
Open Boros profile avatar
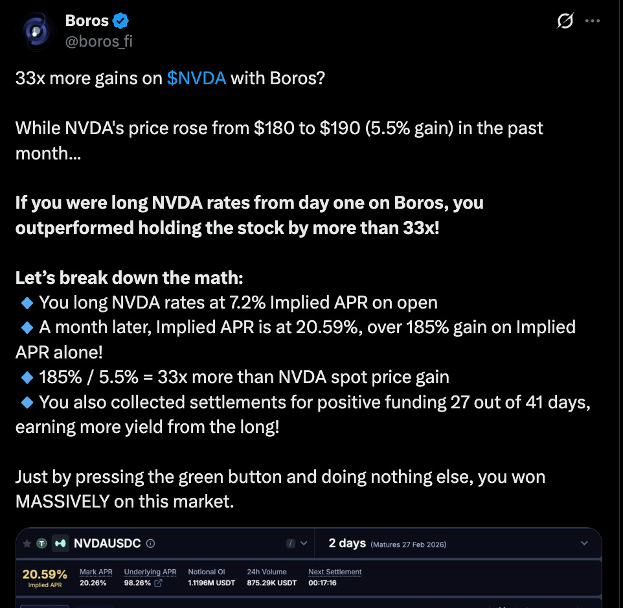click(36, 31)
